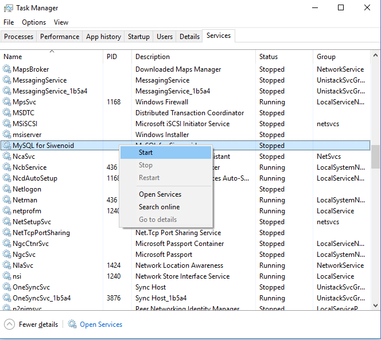Switch to the Performance tab
Screen dimensions: 381x340
point(60,37)
